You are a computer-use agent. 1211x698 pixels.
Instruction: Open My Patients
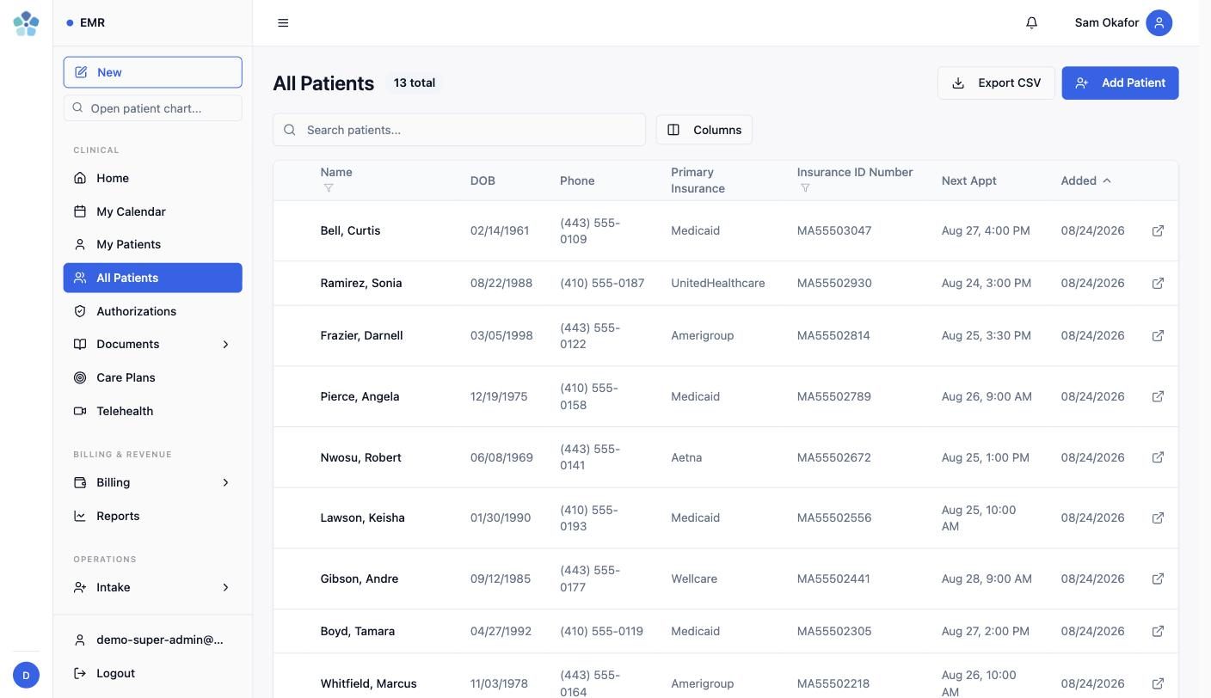pyautogui.click(x=152, y=244)
